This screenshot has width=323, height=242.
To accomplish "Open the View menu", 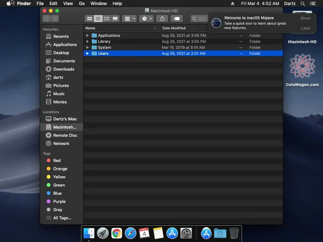I will 68,3.
